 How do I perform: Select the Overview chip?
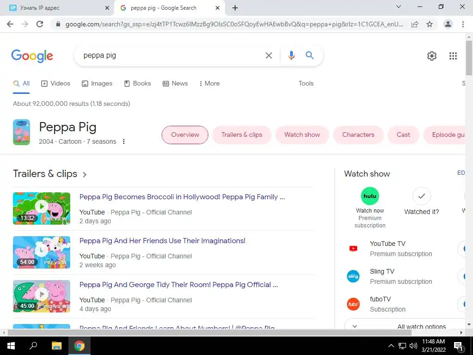tap(185, 135)
